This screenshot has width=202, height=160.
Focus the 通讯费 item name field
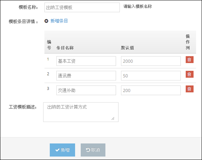click(x=86, y=75)
